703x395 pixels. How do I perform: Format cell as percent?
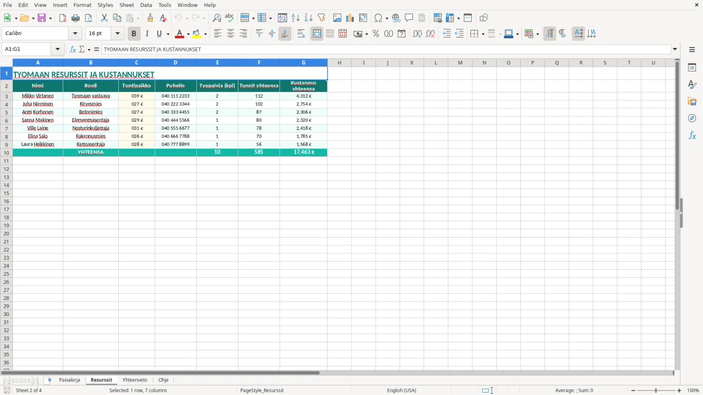376,34
